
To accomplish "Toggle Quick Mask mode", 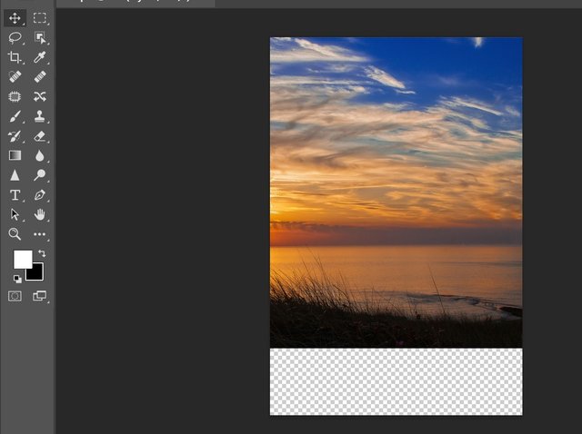I will point(15,296).
